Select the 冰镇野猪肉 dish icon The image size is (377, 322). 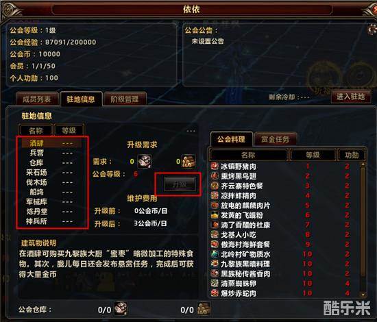tap(215, 166)
